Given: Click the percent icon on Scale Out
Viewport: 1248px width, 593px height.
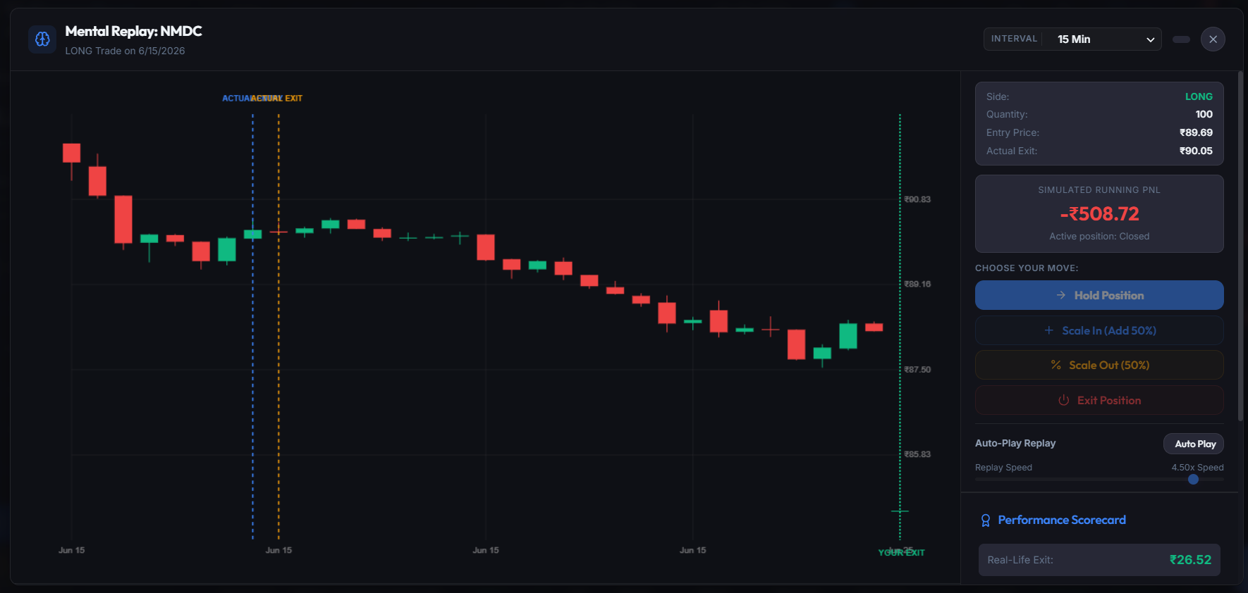Looking at the screenshot, I should 1056,365.
